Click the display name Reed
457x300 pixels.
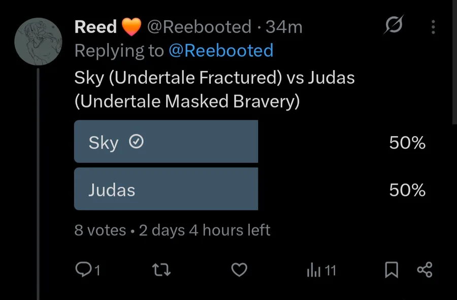95,27
